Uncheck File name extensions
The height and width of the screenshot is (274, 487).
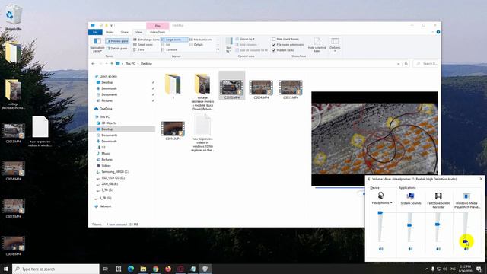[x=274, y=45]
